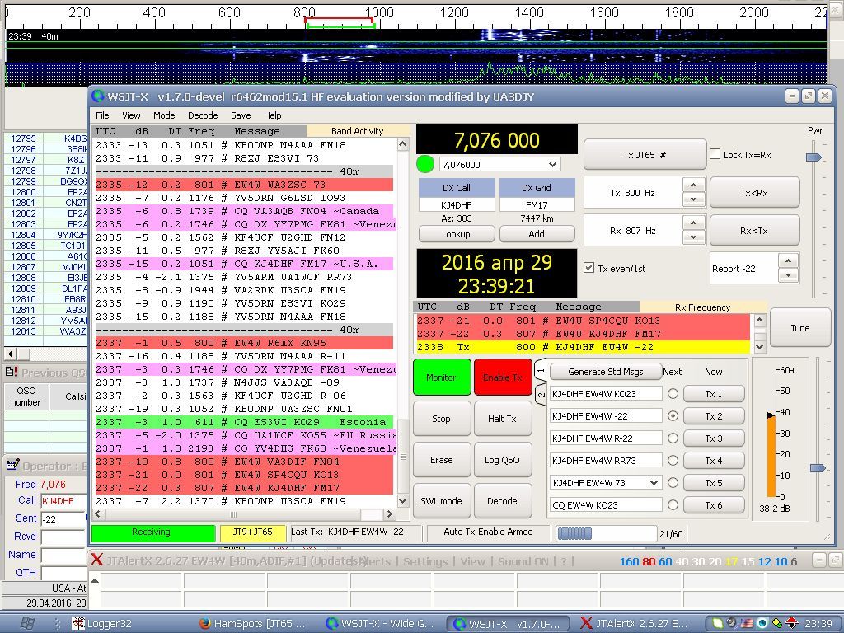This screenshot has width=844, height=633.
Task: Switch to Firefox HamSpots taskbar item
Action: (x=252, y=624)
